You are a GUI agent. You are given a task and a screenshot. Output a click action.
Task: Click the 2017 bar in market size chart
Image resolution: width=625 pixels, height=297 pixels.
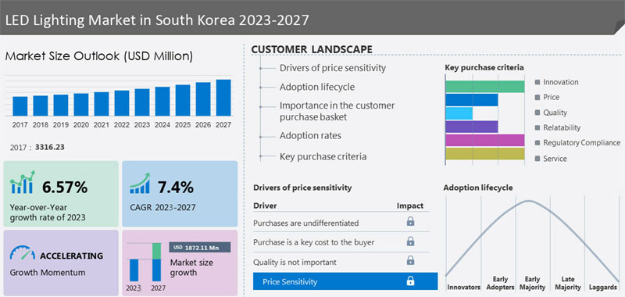point(20,106)
